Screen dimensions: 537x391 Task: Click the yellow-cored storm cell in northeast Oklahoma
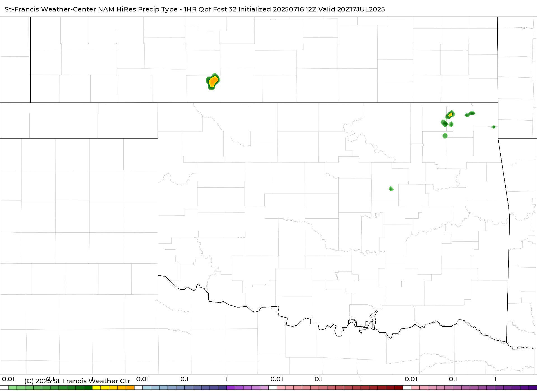click(x=450, y=115)
